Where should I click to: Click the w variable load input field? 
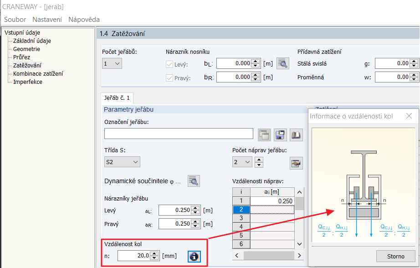pyautogui.click(x=392, y=77)
